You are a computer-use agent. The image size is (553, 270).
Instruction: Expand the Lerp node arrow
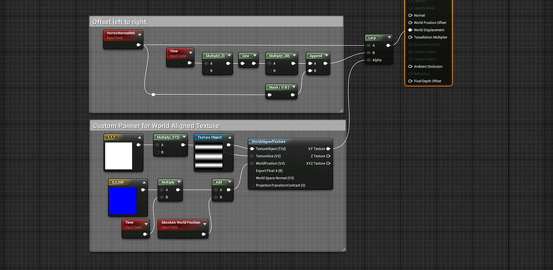pyautogui.click(x=389, y=38)
